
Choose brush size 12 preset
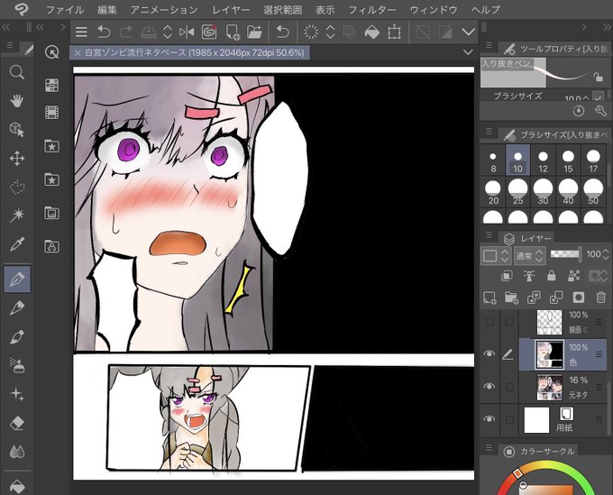[543, 160]
